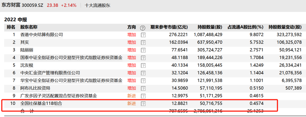Click question mark icon for 香港中央结算有限公司

pyautogui.click(x=143, y=35)
